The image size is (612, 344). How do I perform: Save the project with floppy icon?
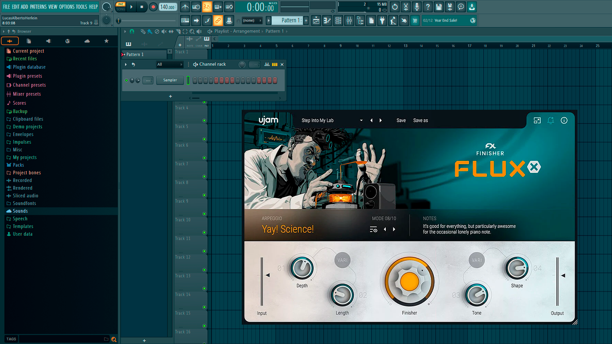pos(439,7)
